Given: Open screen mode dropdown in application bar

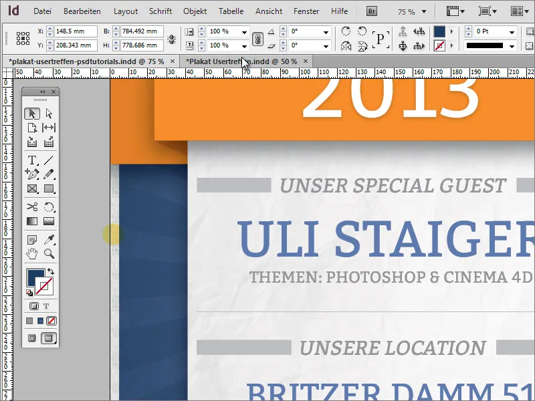Looking at the screenshot, I should click(x=488, y=11).
